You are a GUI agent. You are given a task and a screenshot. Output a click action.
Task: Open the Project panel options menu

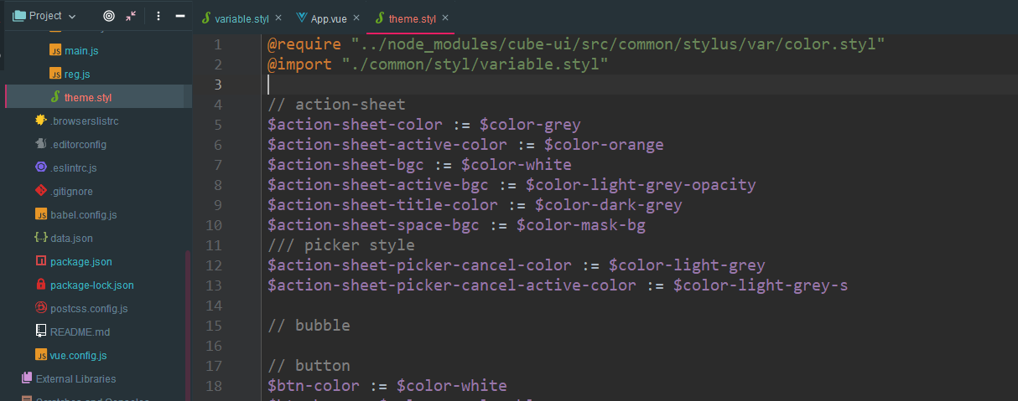158,16
